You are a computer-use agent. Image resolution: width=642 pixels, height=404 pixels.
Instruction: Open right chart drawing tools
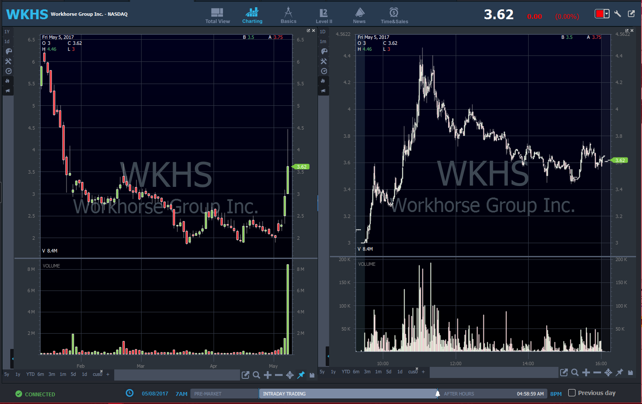pos(324,61)
